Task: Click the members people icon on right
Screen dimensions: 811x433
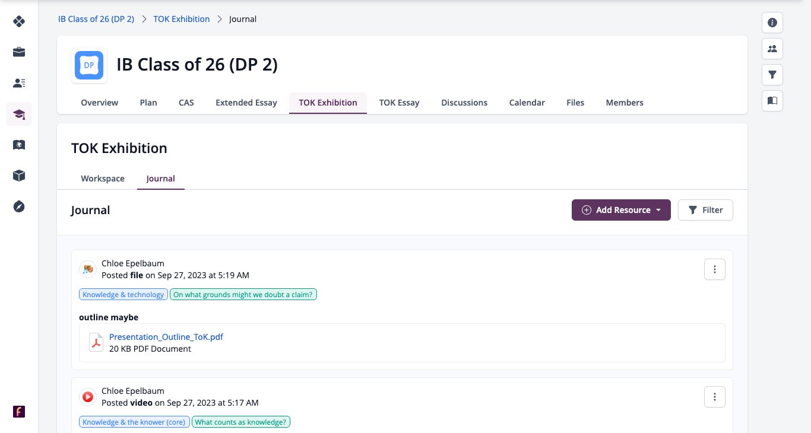Action: point(772,49)
